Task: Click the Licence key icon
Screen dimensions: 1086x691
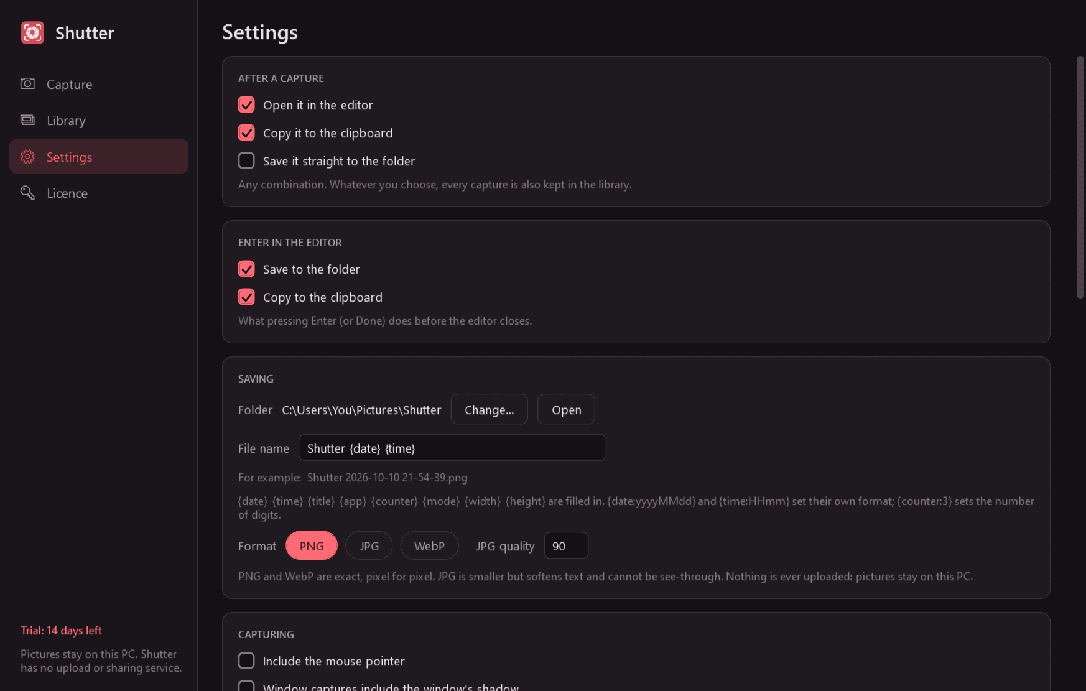Action: pos(27,193)
